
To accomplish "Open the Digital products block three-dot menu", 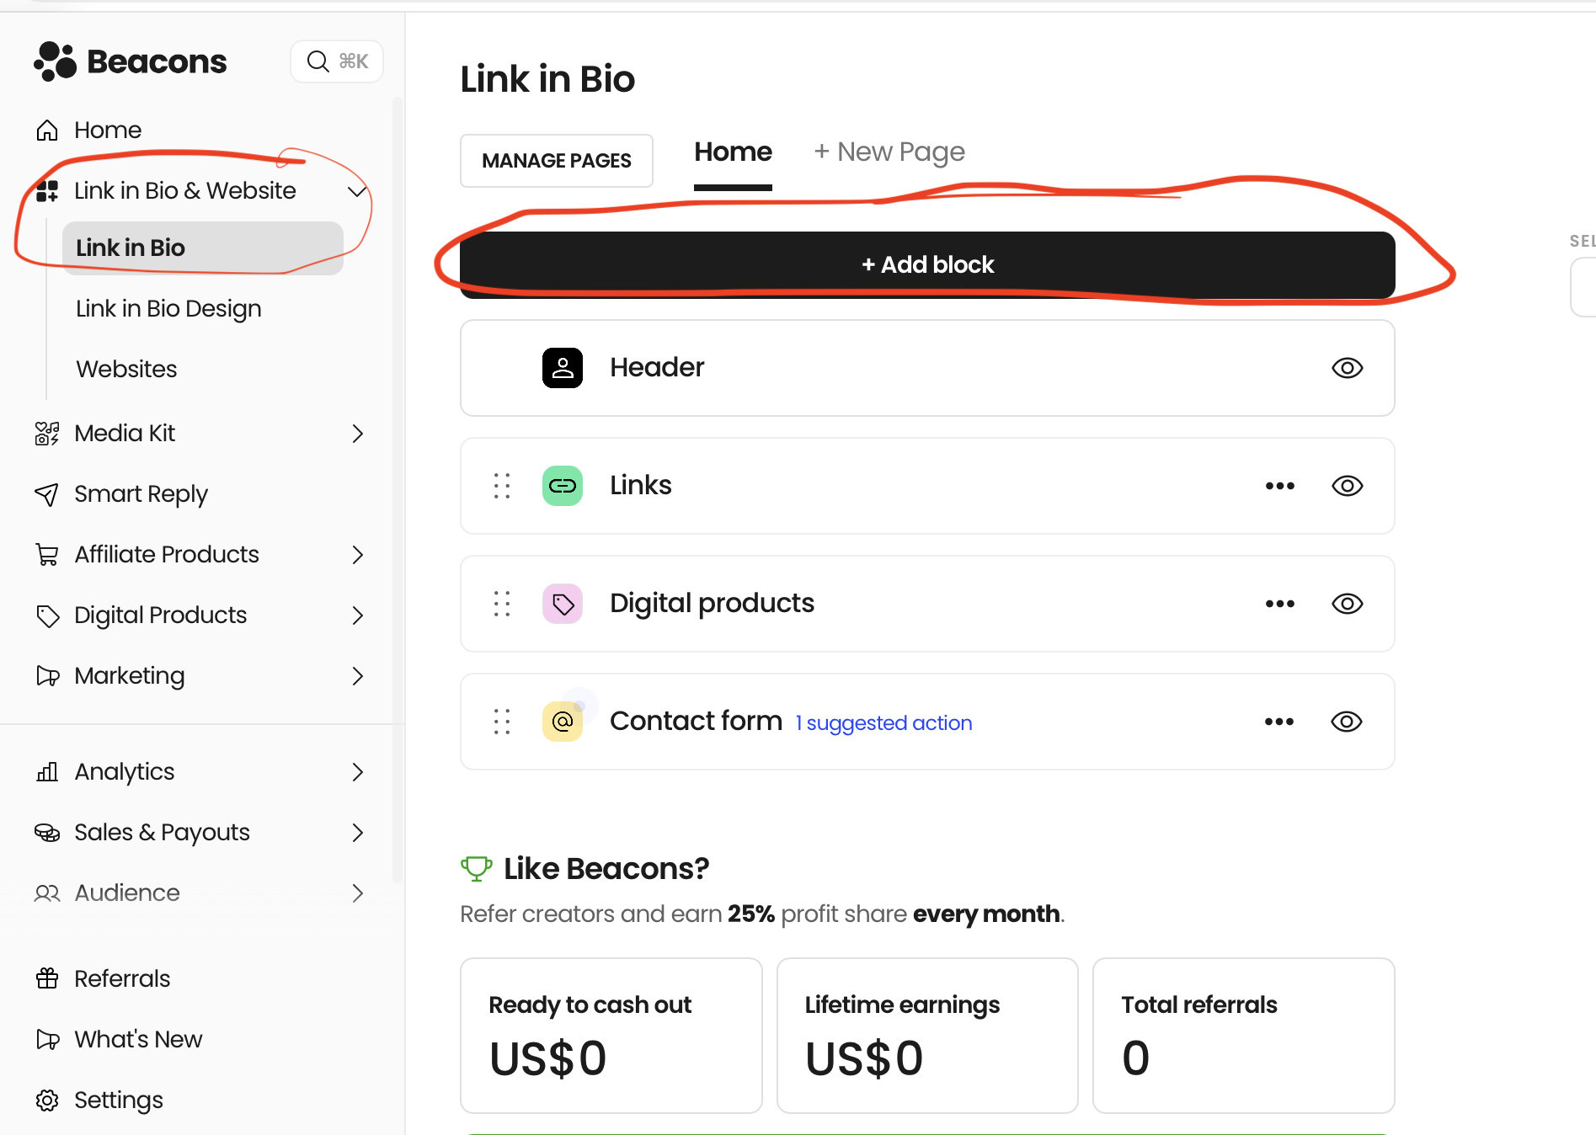I will (1280, 604).
